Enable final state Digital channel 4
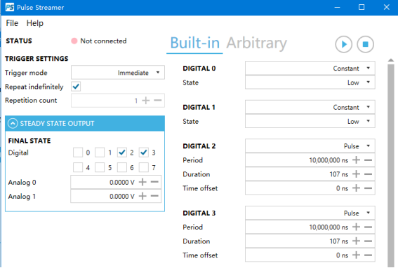The height and width of the screenshot is (268, 398). tap(78, 167)
